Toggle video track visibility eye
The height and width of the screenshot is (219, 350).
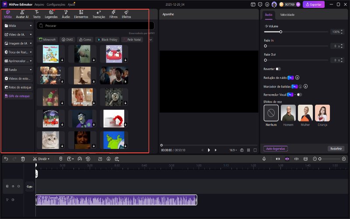(x=13, y=186)
